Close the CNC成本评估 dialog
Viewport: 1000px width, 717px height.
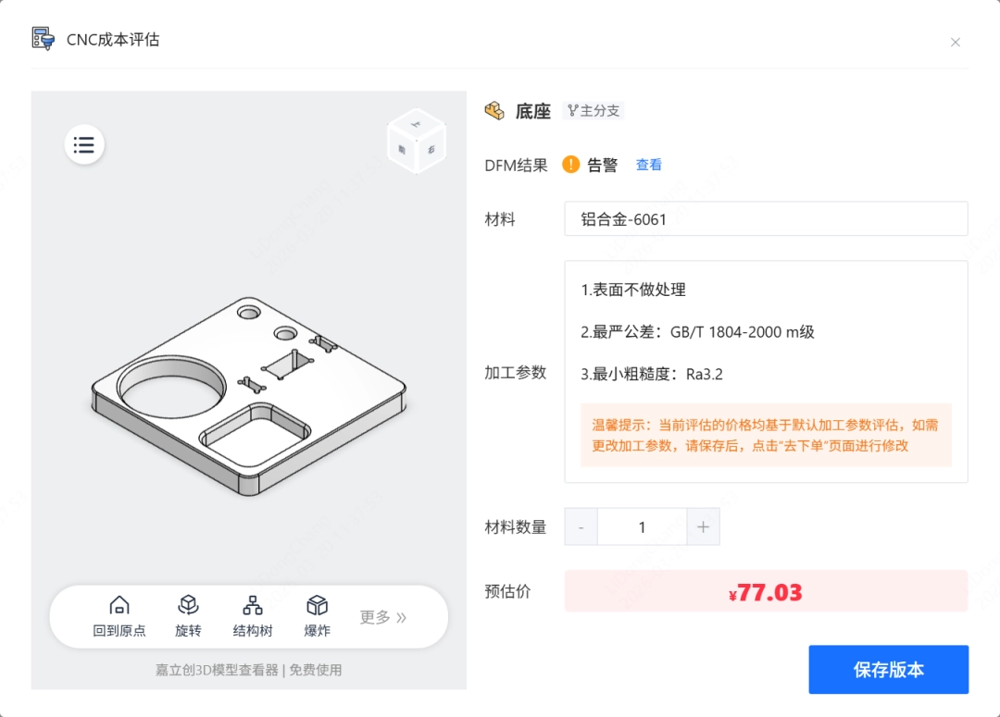click(956, 42)
